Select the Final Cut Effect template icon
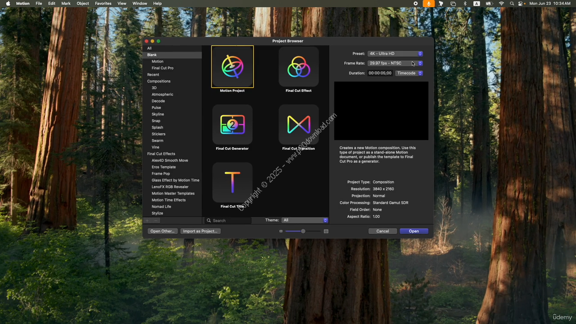Viewport: 576px width, 324px height. coord(298,67)
